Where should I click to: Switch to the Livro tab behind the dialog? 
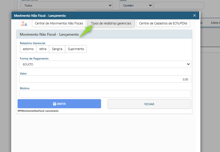(215, 23)
